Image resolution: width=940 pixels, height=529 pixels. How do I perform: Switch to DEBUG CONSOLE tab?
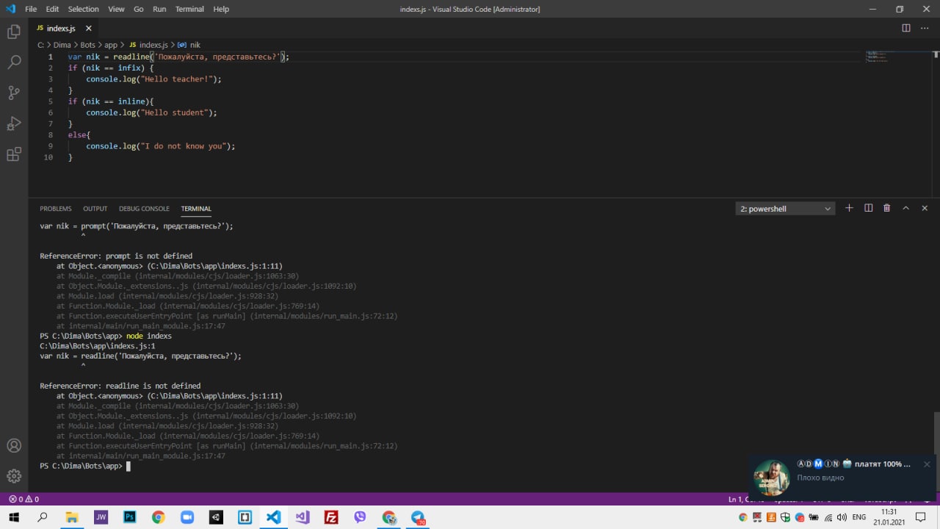pyautogui.click(x=144, y=209)
